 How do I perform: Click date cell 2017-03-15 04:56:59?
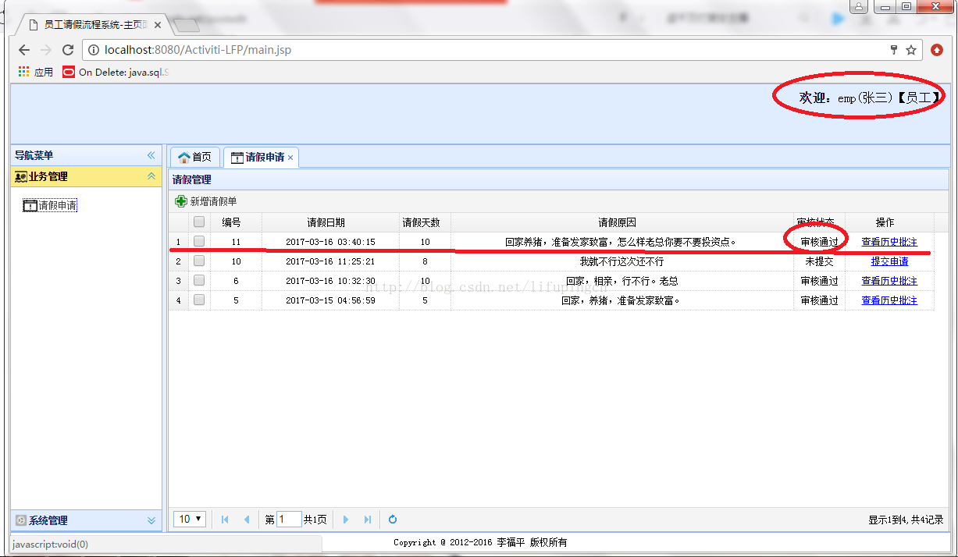tap(330, 300)
